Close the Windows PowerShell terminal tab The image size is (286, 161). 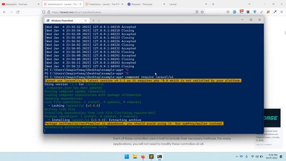[85, 21]
